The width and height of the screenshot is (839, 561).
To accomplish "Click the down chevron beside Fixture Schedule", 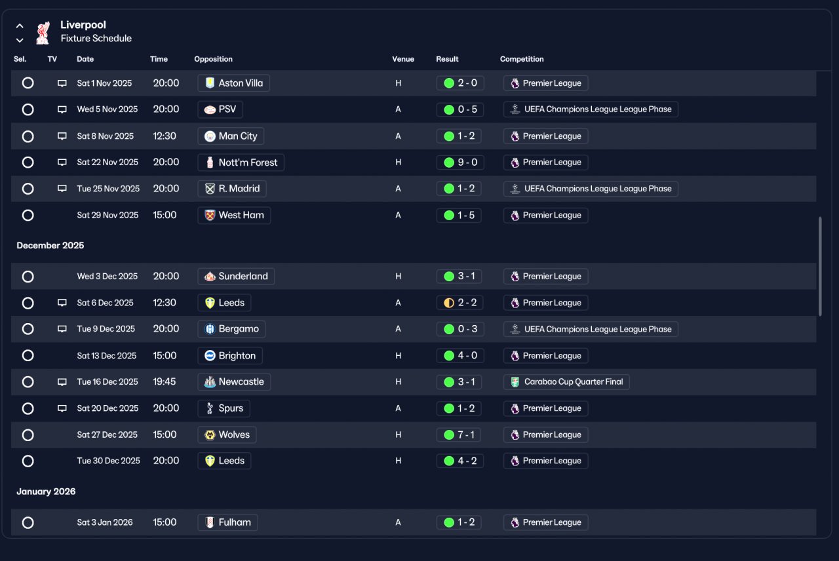I will coord(20,40).
